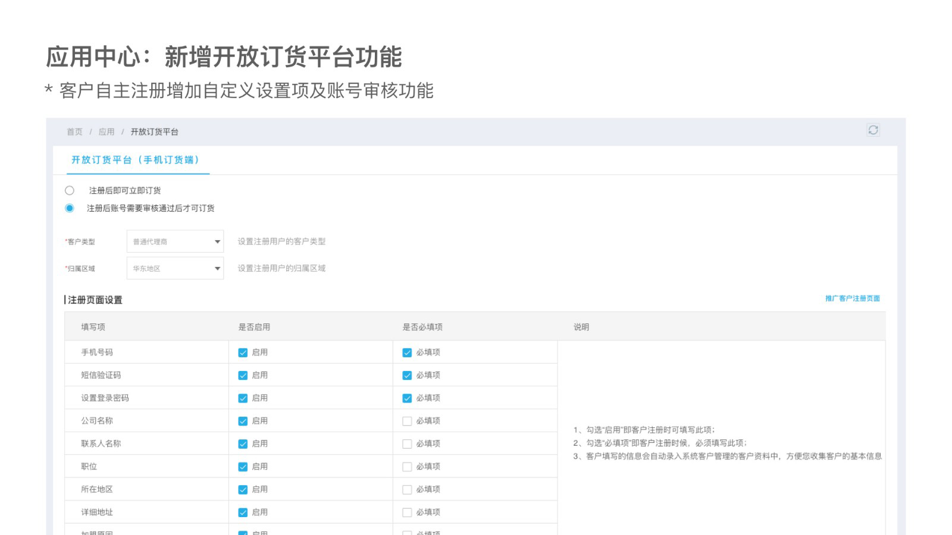Disable 启用 checkbox for 设置登录密码

[x=243, y=398]
